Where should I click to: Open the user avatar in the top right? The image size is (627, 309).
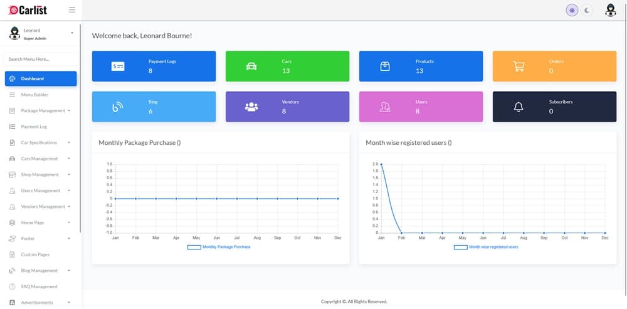point(610,10)
